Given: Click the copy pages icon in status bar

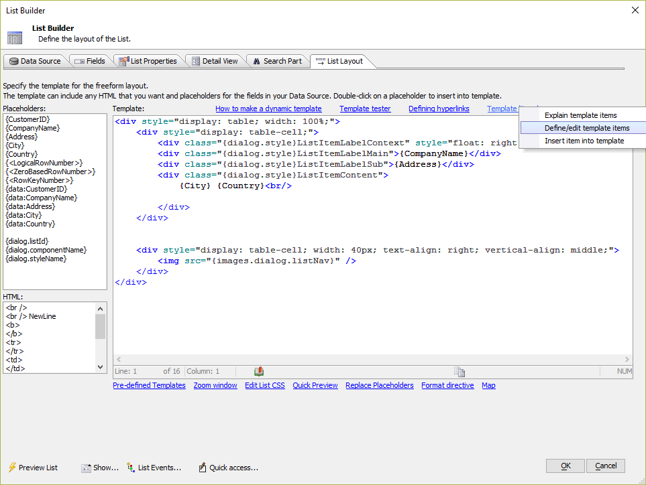Looking at the screenshot, I should (x=460, y=372).
